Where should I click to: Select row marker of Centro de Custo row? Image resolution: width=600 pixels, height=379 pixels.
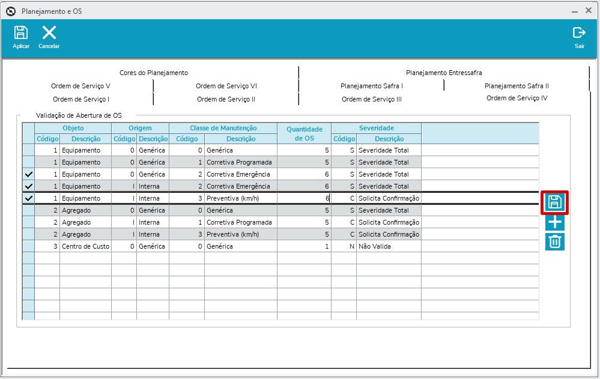pos(28,246)
